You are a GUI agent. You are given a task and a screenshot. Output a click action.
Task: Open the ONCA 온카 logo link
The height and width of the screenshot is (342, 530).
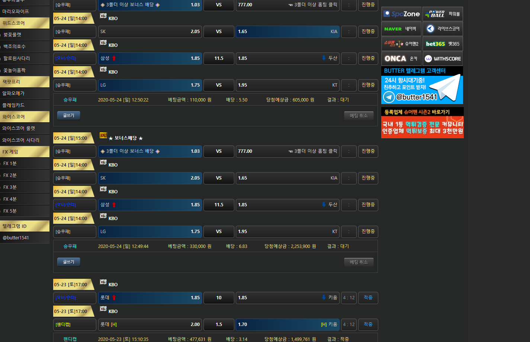click(401, 59)
